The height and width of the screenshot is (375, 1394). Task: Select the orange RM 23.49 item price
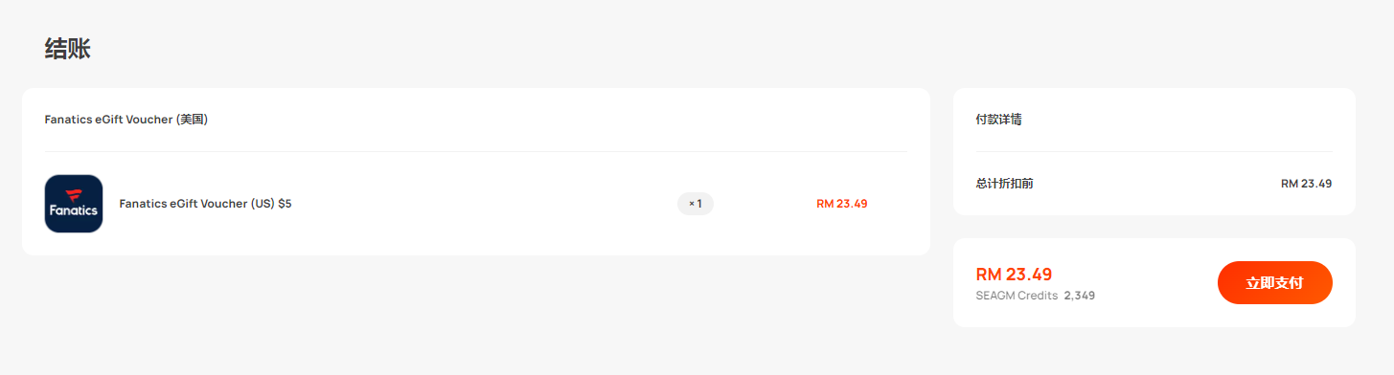(x=842, y=204)
